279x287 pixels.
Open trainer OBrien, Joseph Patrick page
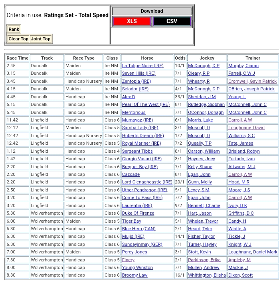[x=251, y=89]
